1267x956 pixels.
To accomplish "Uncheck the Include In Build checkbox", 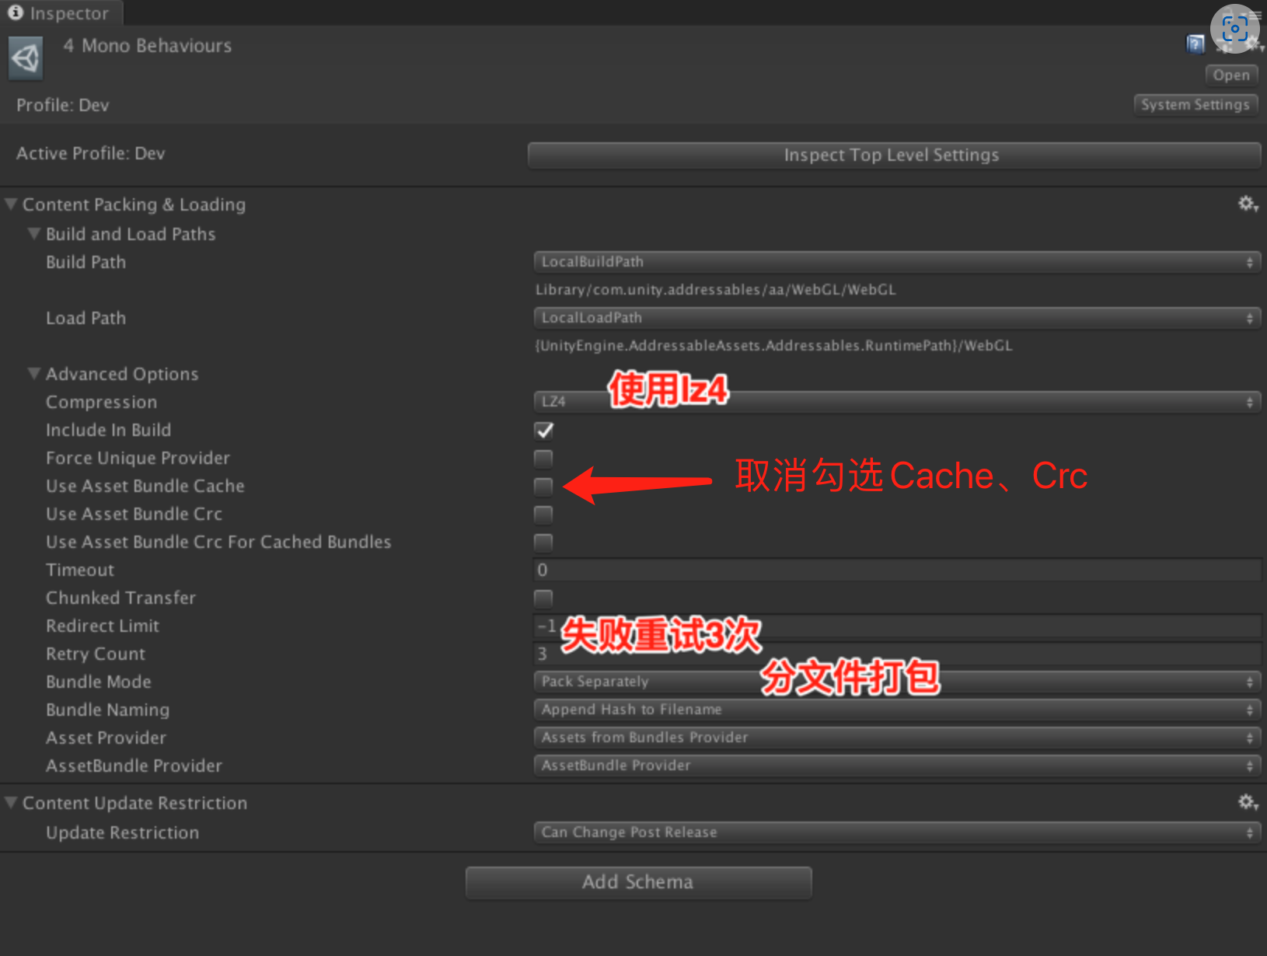I will pyautogui.click(x=544, y=431).
